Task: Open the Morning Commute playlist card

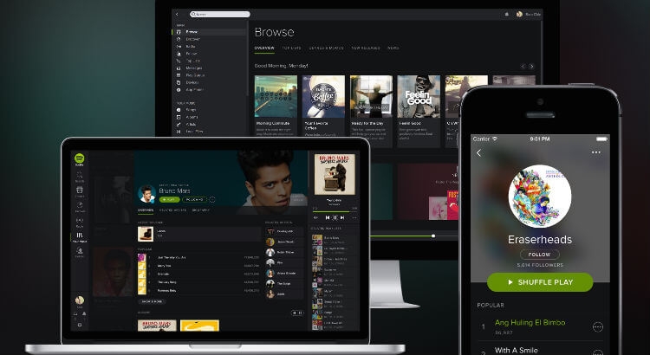Action: pos(276,106)
